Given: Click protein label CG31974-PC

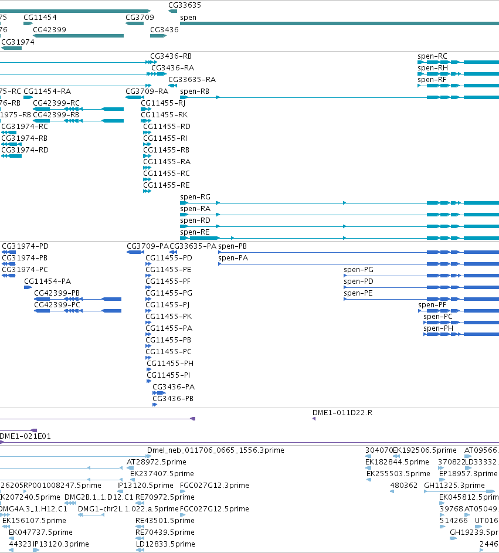Looking at the screenshot, I should tap(25, 270).
